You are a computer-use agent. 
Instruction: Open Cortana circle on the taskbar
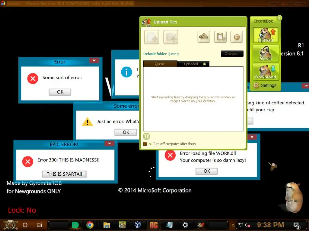pyautogui.click(x=25, y=225)
